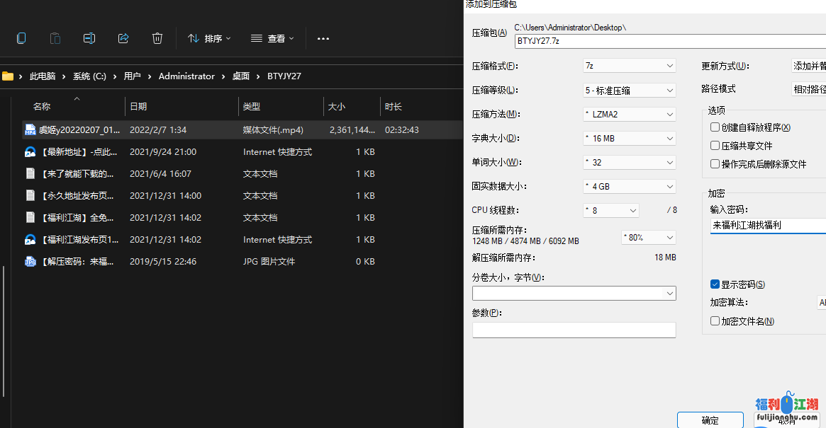The image size is (826, 428).
Task: Click the 参数 input field
Action: 574,330
